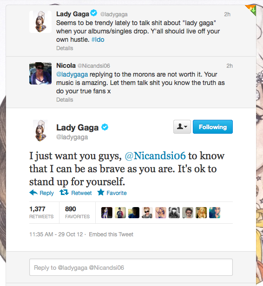
Task: Open Nicola's profile picture
Action: click(40, 73)
